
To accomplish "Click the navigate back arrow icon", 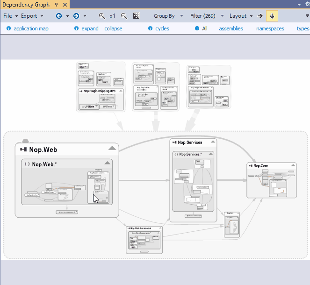I will pos(59,16).
